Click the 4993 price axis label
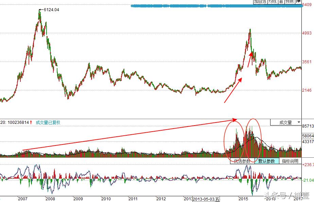The width and height of the screenshot is (314, 202). click(x=307, y=33)
